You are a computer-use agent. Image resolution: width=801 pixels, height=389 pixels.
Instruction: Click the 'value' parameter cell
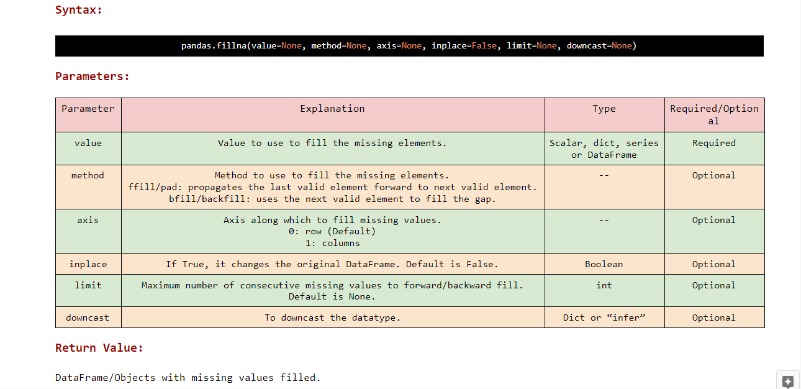88,148
